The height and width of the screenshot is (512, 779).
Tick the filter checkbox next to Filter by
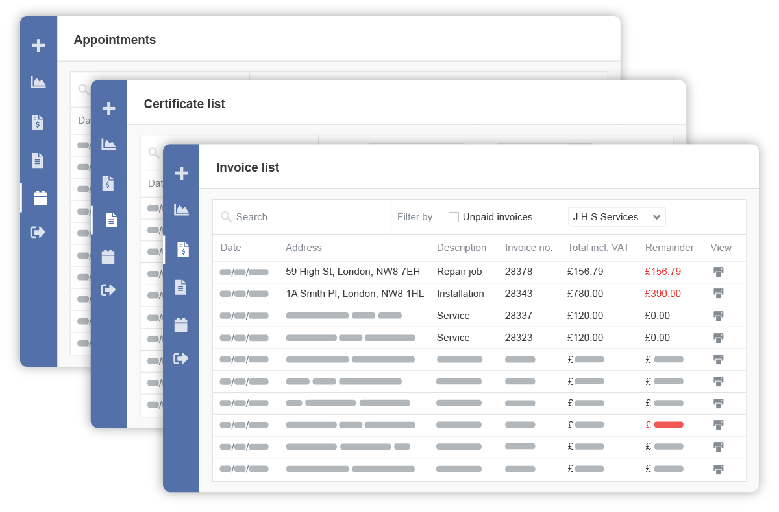pos(453,216)
